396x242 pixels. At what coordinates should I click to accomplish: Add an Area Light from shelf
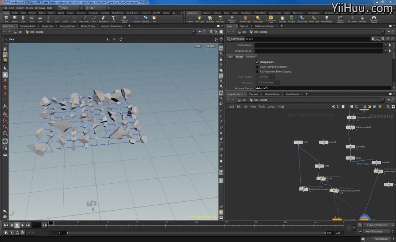coord(220,19)
